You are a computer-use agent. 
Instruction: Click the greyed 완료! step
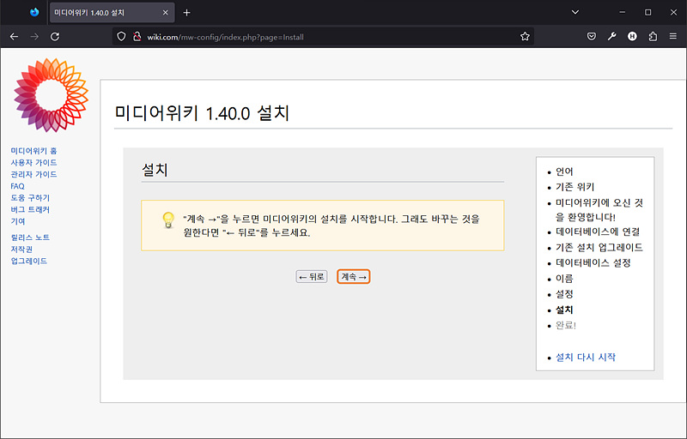pos(566,325)
